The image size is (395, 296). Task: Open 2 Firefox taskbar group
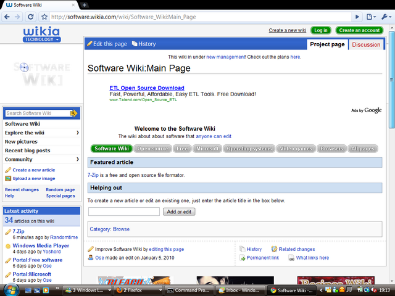click(138, 290)
